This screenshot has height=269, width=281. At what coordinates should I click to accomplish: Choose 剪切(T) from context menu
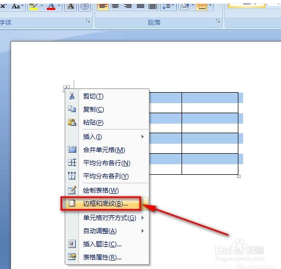coord(107,96)
